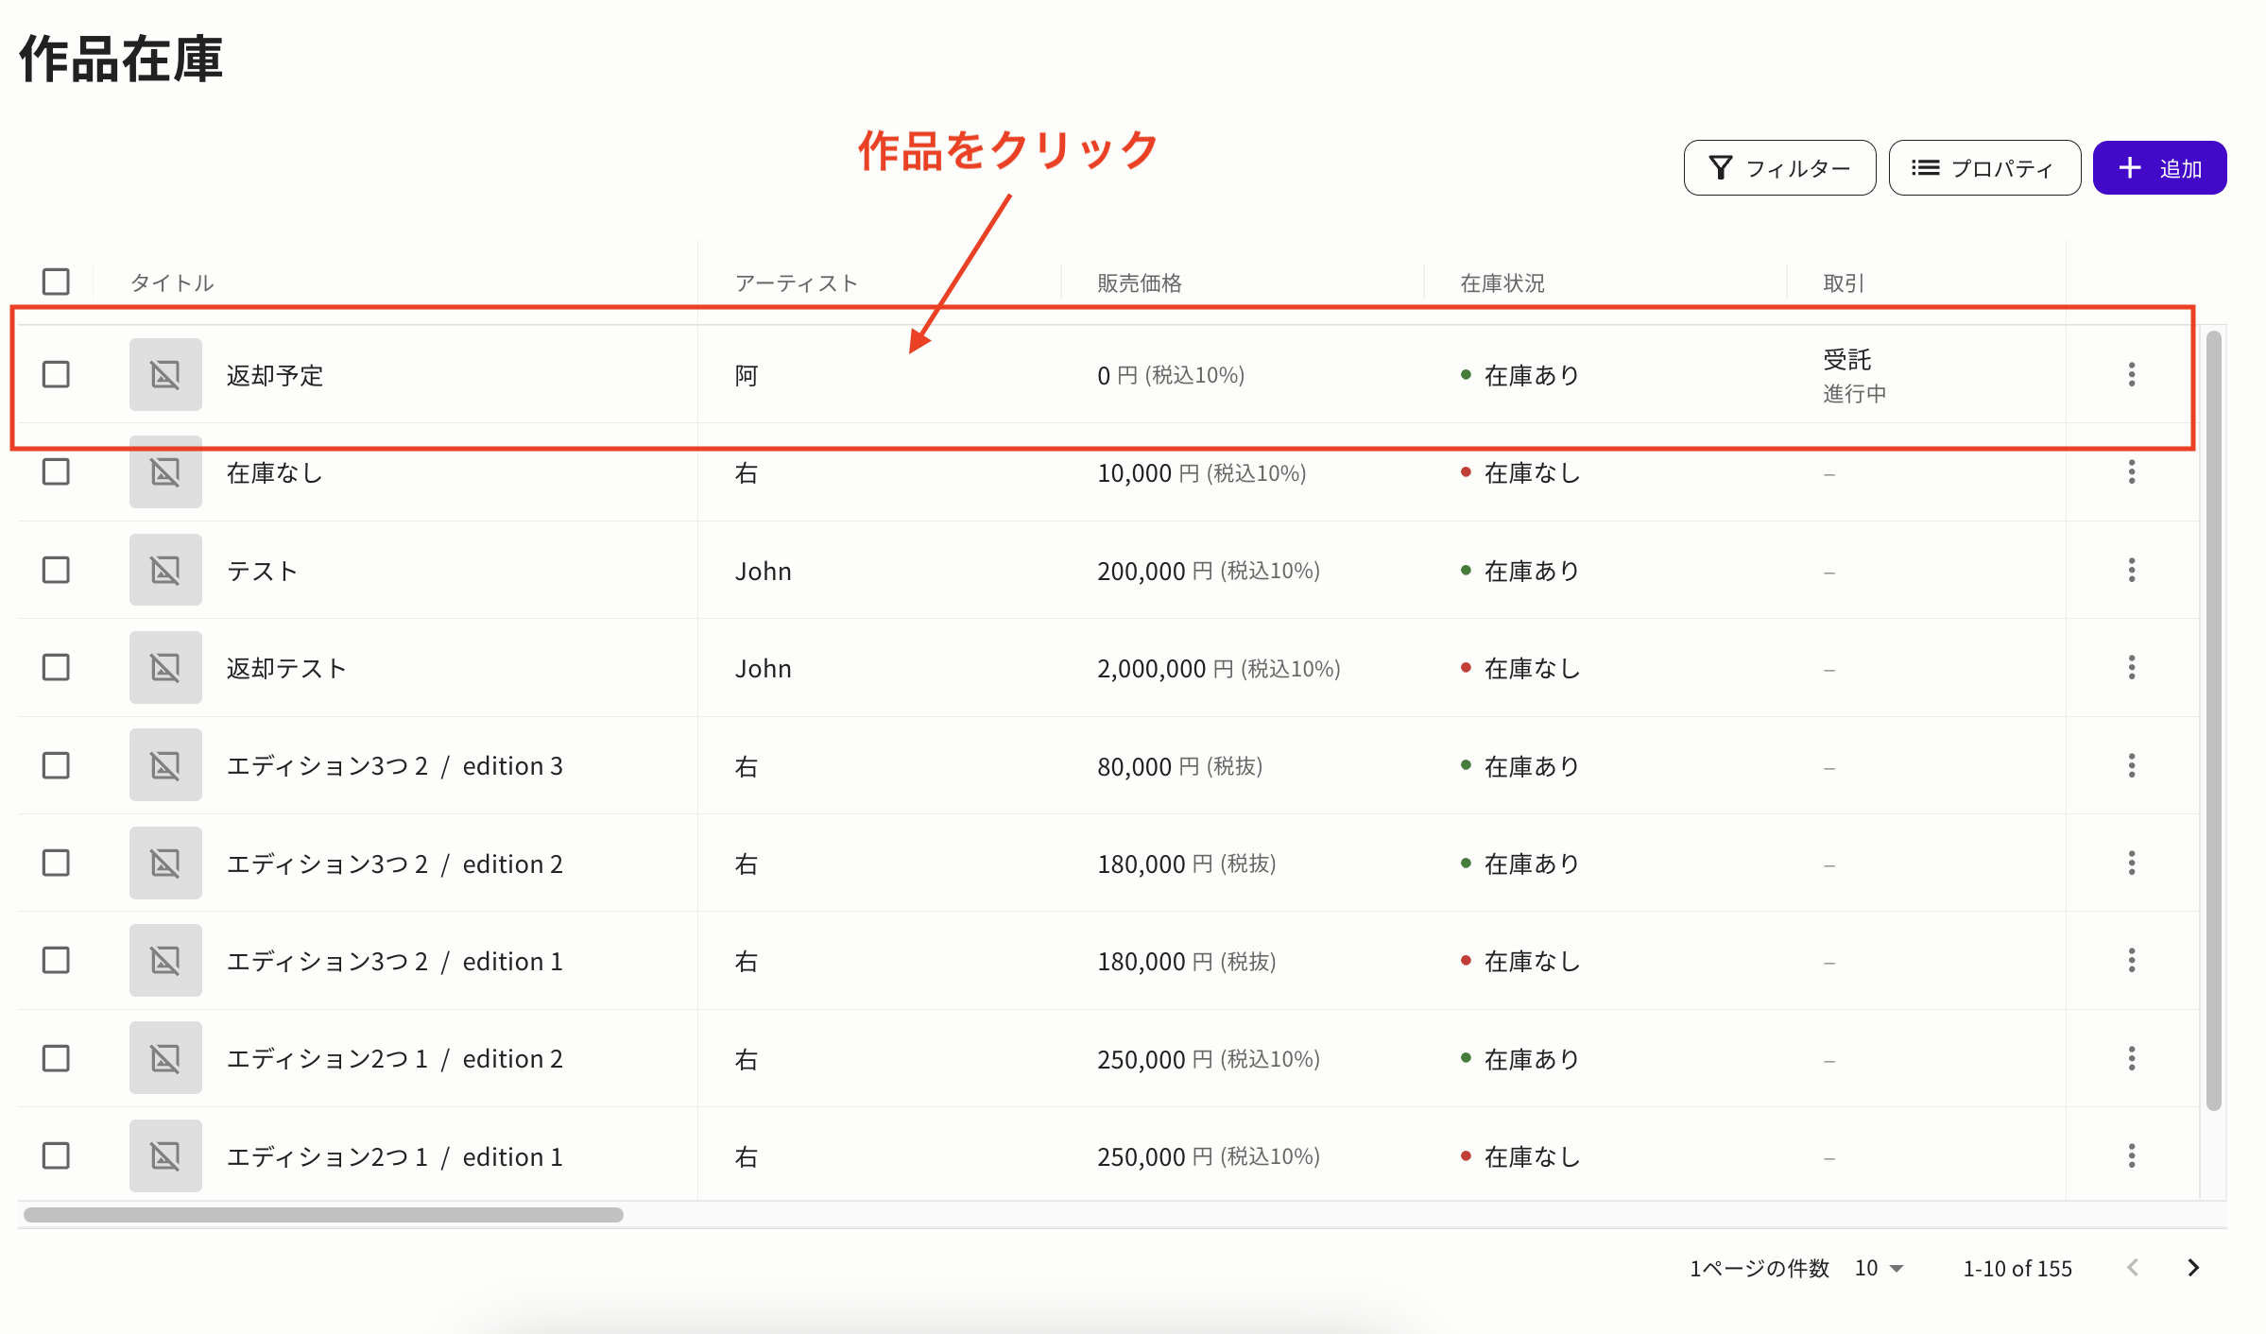The width and height of the screenshot is (2266, 1334).
Task: Click the purple 追加 button
Action: (x=2159, y=168)
